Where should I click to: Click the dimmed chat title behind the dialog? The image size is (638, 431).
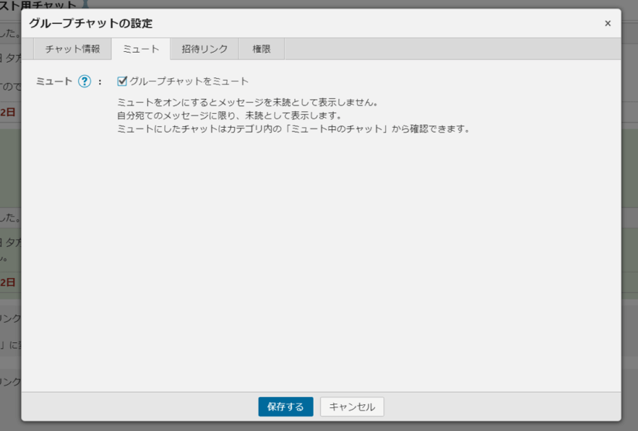click(x=43, y=4)
